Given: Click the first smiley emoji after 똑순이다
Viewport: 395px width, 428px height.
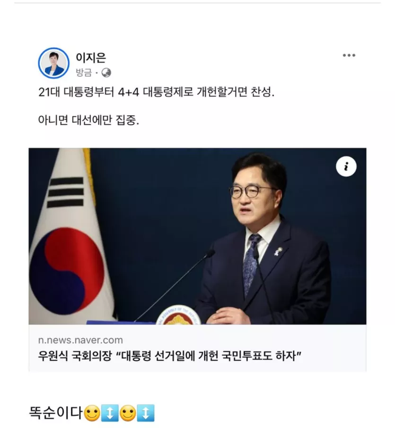Looking at the screenshot, I should pyautogui.click(x=92, y=413).
